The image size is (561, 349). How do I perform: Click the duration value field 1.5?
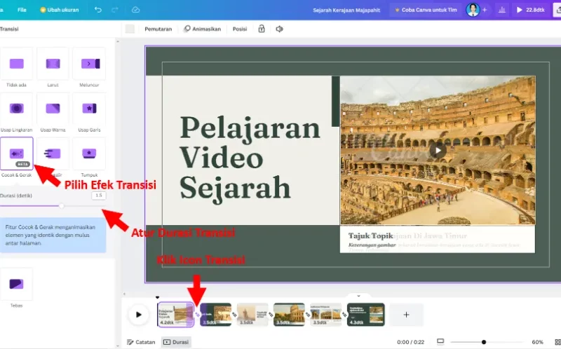98,196
